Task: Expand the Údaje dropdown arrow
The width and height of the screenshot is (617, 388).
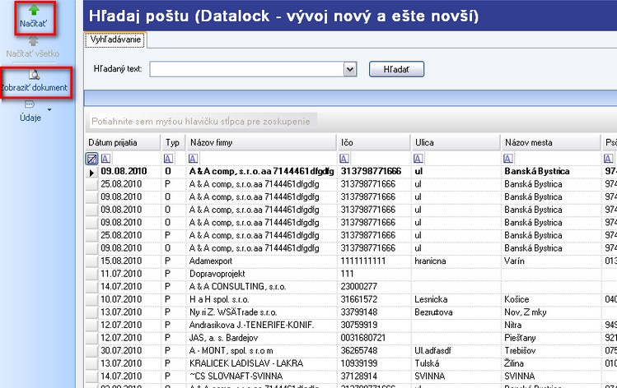Action: pyautogui.click(x=49, y=109)
